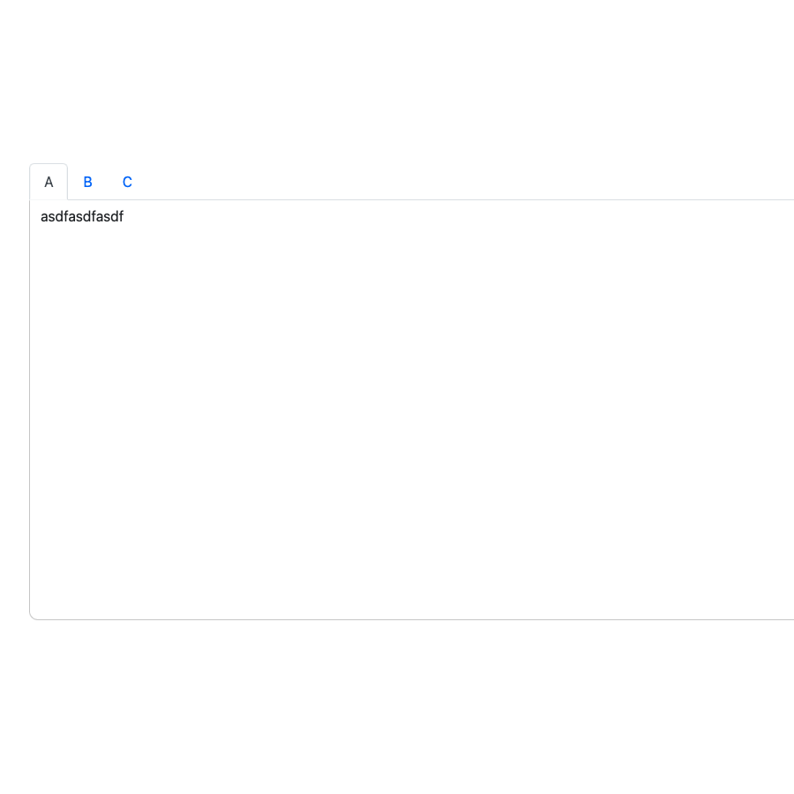Click the gap between tabs B and C
This screenshot has width=794, height=794.
pos(108,182)
